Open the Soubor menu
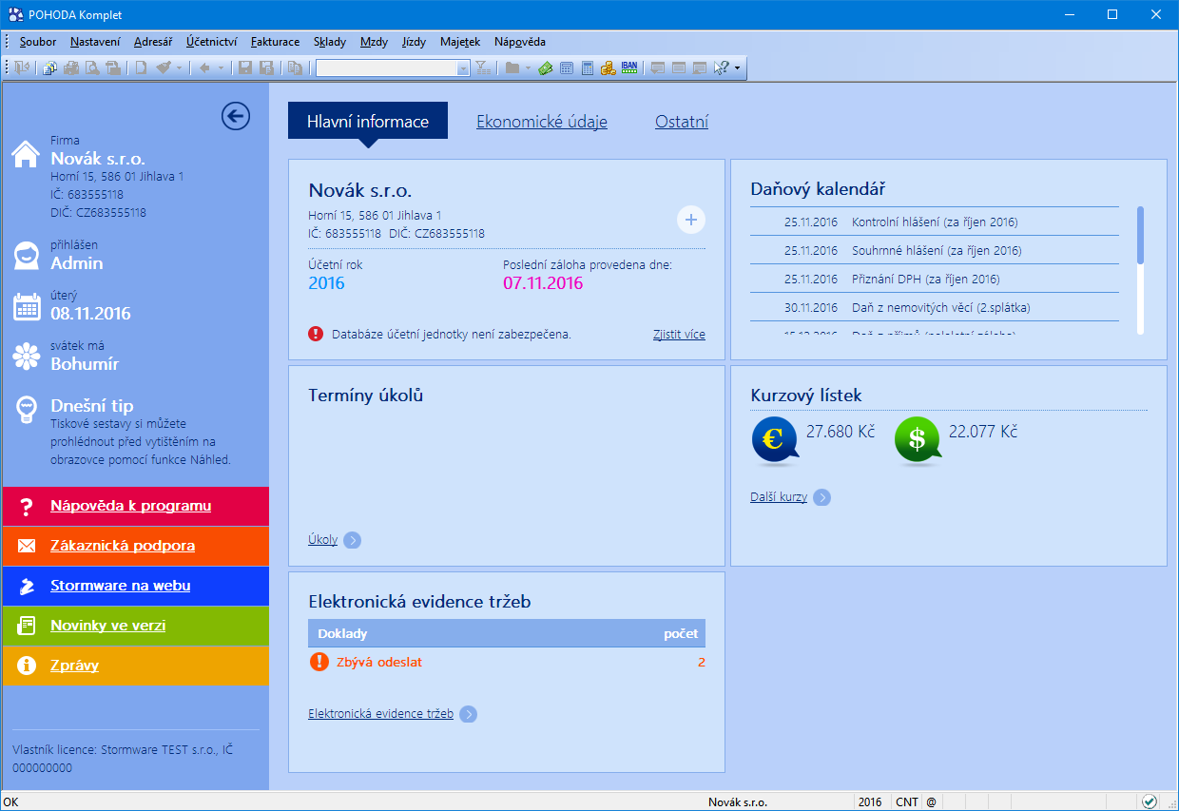 pos(38,42)
